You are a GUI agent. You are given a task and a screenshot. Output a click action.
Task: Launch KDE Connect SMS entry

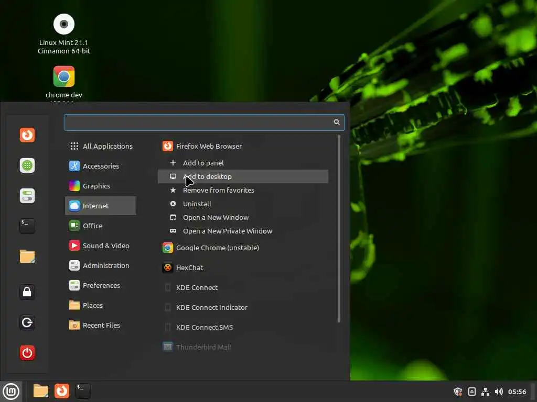(243, 327)
